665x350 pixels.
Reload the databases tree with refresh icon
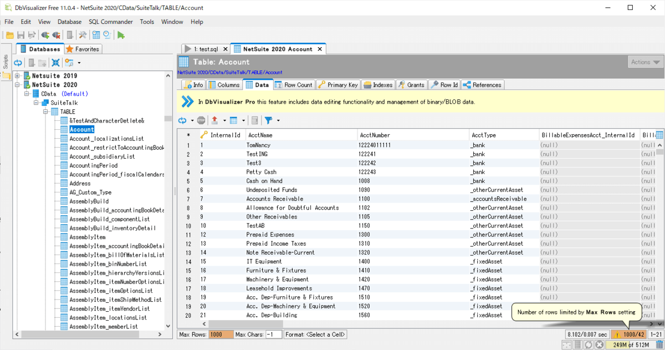(x=18, y=63)
